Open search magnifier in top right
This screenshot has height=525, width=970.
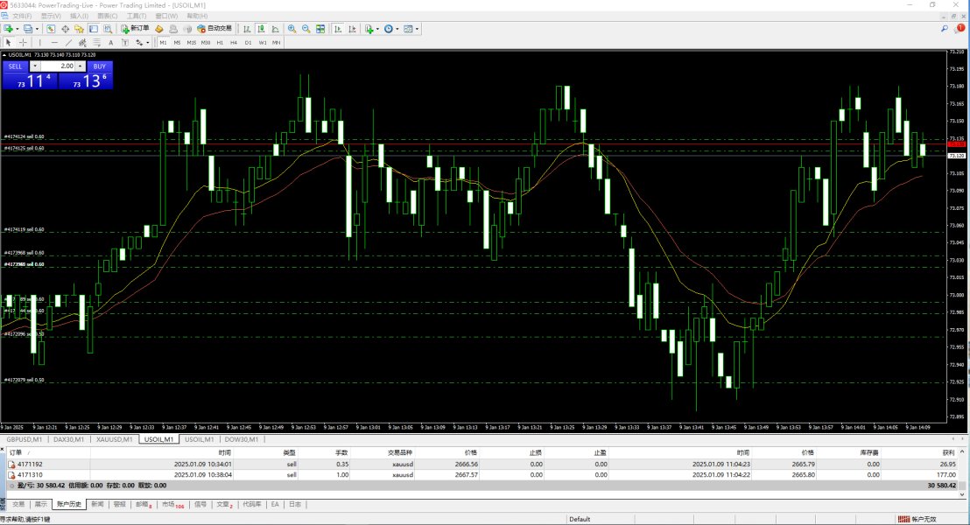click(944, 29)
